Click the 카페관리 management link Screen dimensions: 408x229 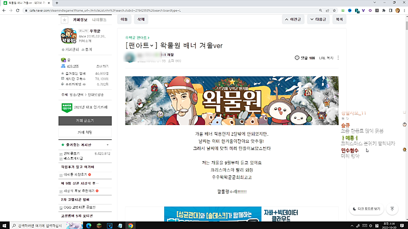pos(70,49)
